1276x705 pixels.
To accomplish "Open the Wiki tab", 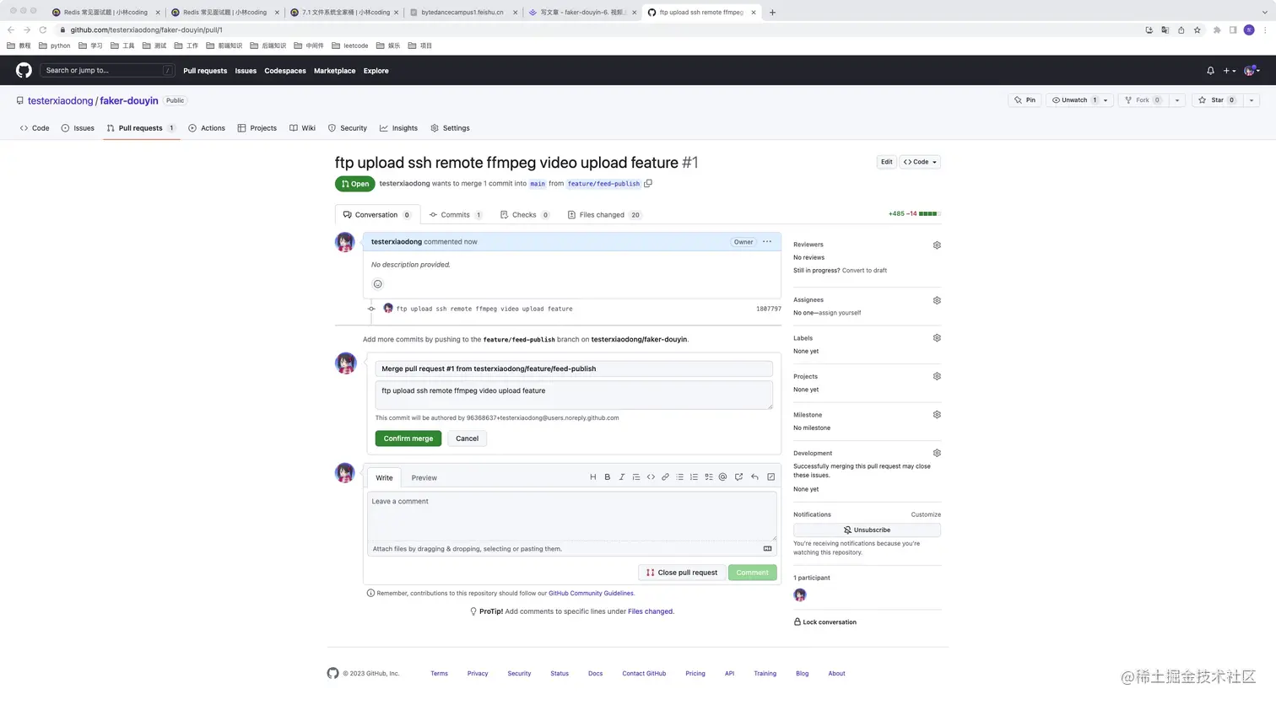I will [302, 128].
